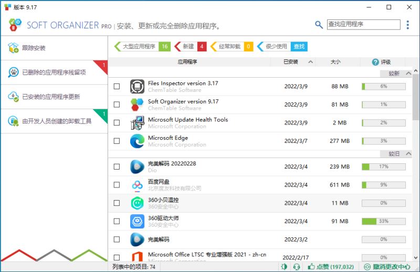Click the undo center circular icon
The image size is (420, 272).
click(x=367, y=267)
